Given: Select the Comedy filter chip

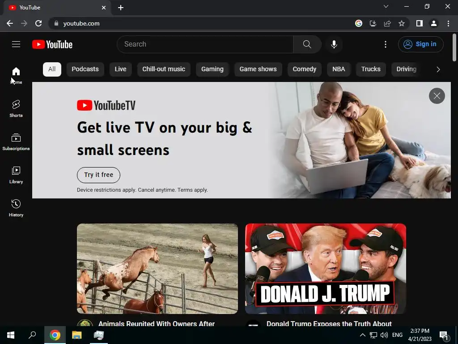Looking at the screenshot, I should (x=304, y=69).
